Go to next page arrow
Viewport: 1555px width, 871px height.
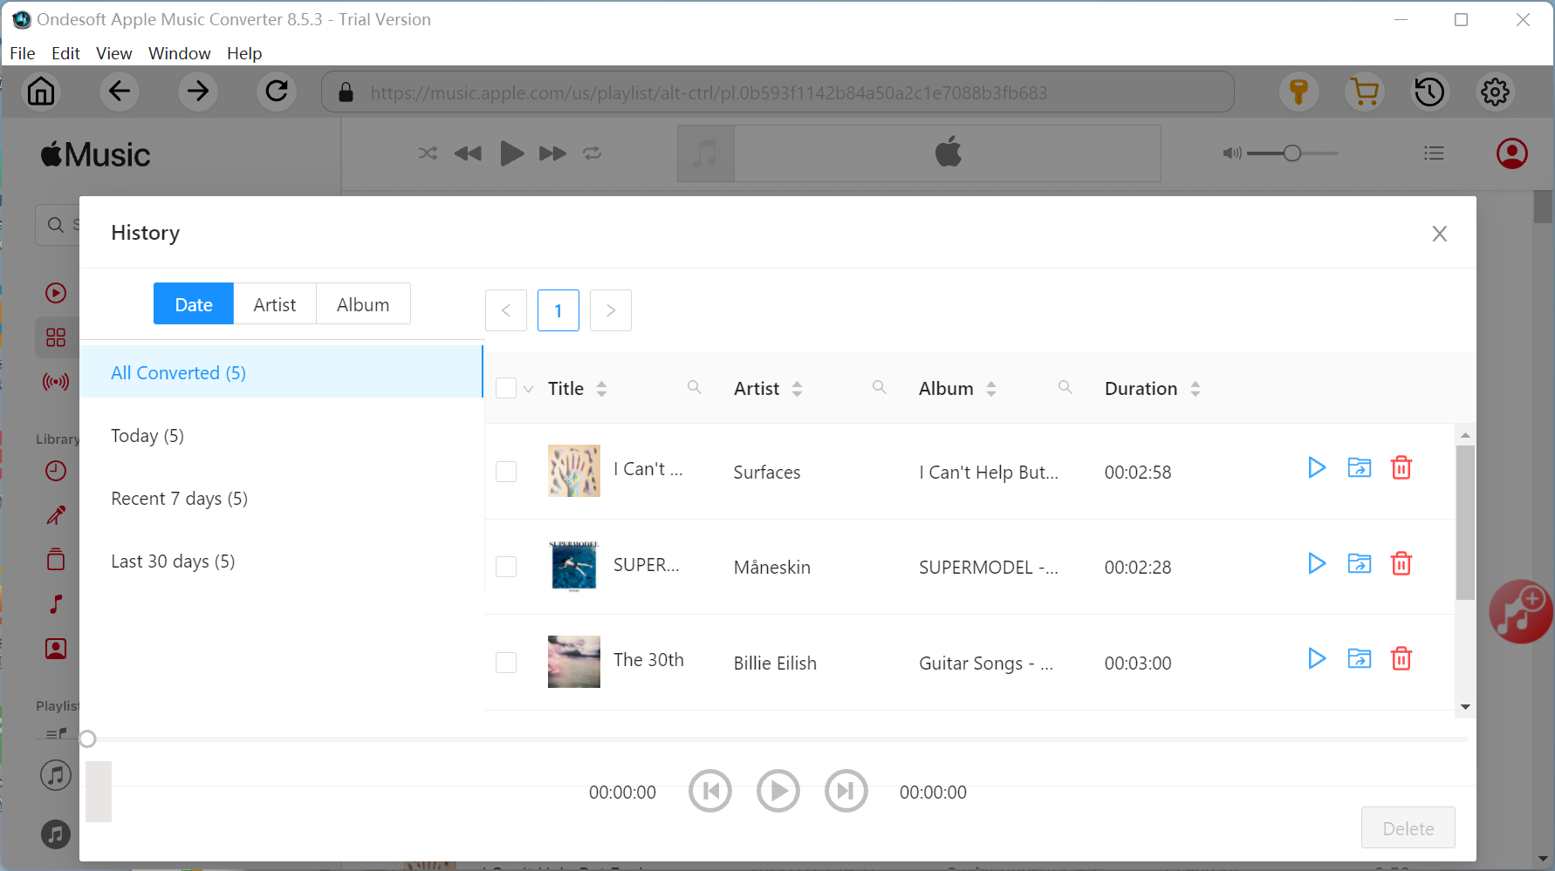[611, 310]
